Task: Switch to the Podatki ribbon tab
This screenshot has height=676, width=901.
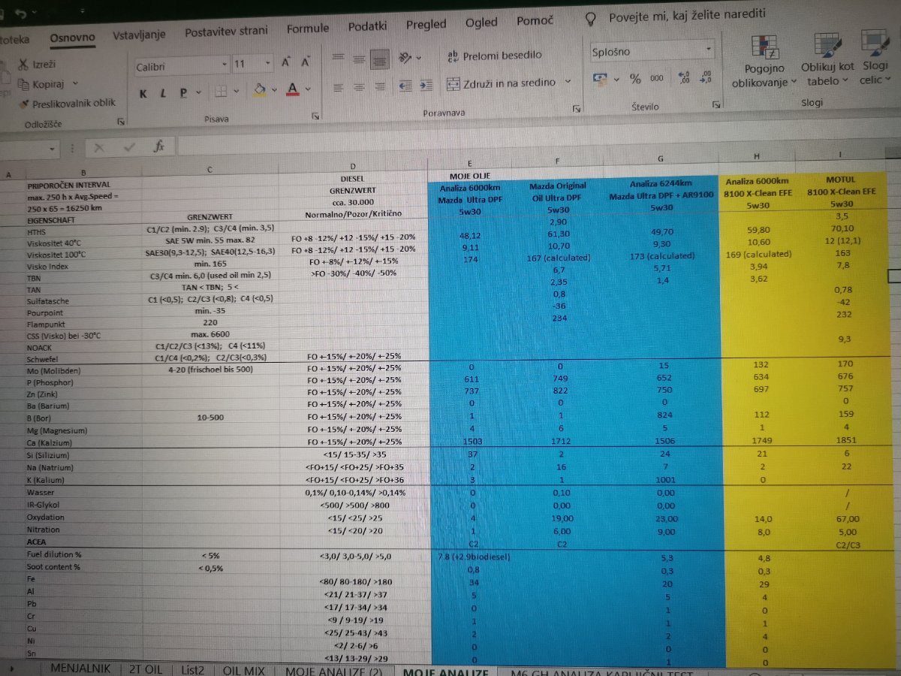Action: 367,26
